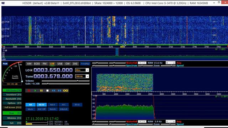Image resolution: width=228 pixels, height=128 pixels.
Task: Click the Tune frequency display 0003.678.000
Action: click(53, 76)
